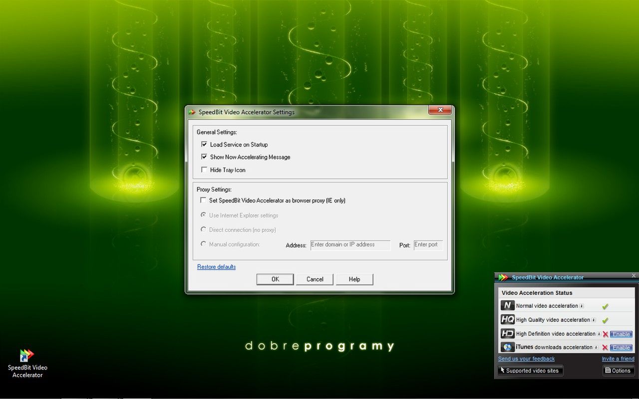The width and height of the screenshot is (639, 399).
Task: Uncheck Show Now Accelerating Message
Action: 204,157
